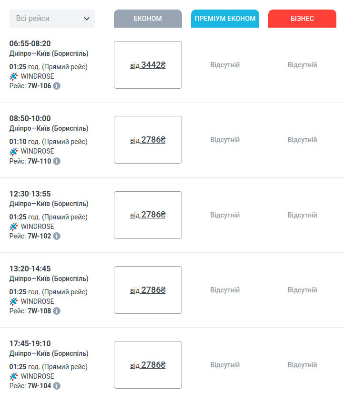Choose the 2786₴ fare for 12:30 flight
The height and width of the screenshot is (403, 344).
[x=148, y=215]
